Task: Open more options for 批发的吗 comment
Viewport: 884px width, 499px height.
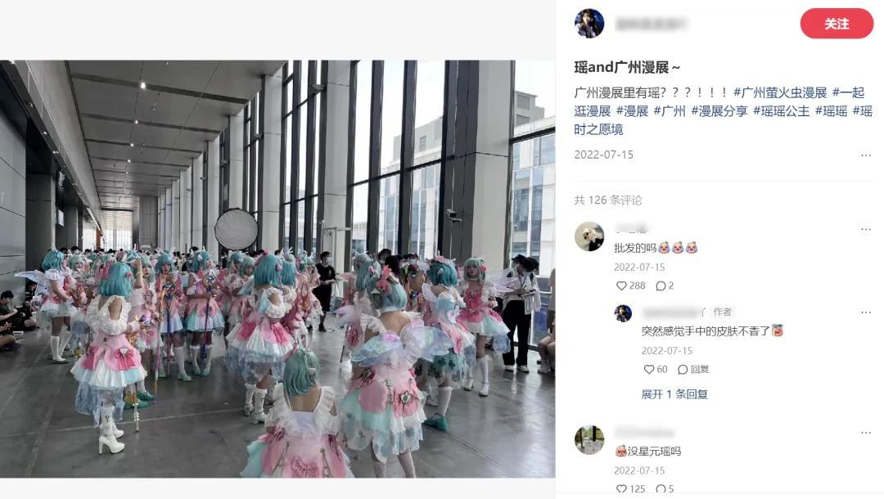Action: 866,229
